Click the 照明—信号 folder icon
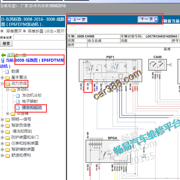 tap(7, 120)
